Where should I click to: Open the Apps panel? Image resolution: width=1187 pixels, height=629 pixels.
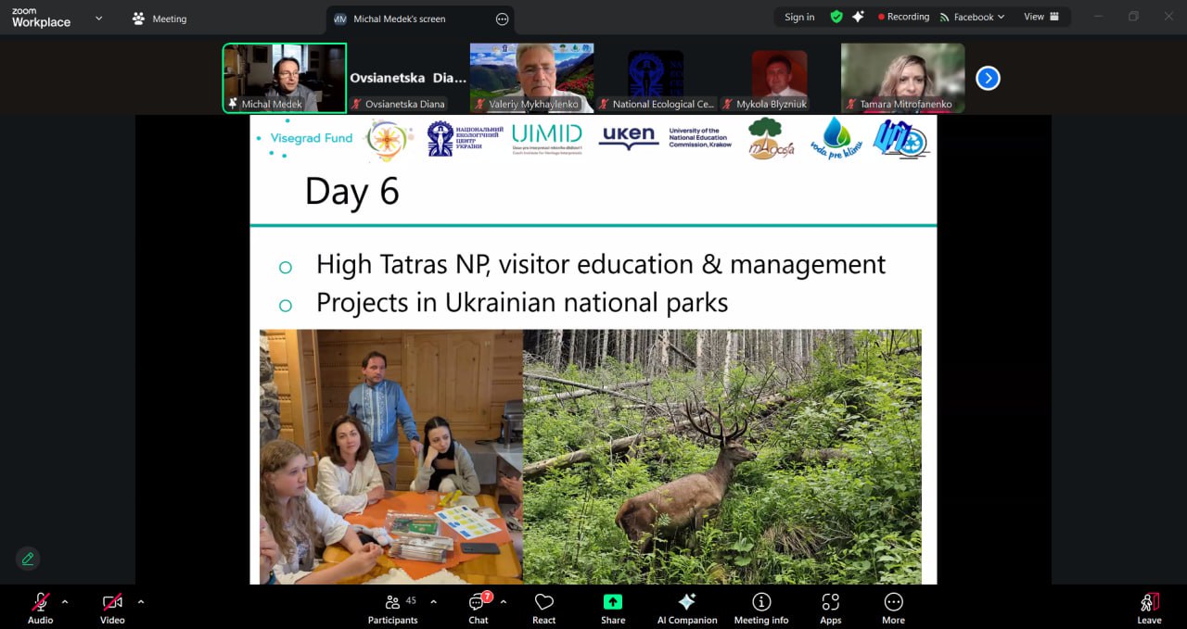pos(830,608)
